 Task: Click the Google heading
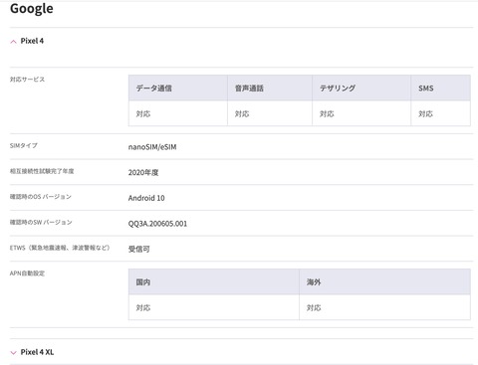[32, 9]
